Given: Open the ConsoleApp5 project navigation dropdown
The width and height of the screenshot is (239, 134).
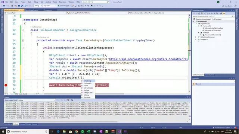Looking at the screenshot, I should [35, 13].
